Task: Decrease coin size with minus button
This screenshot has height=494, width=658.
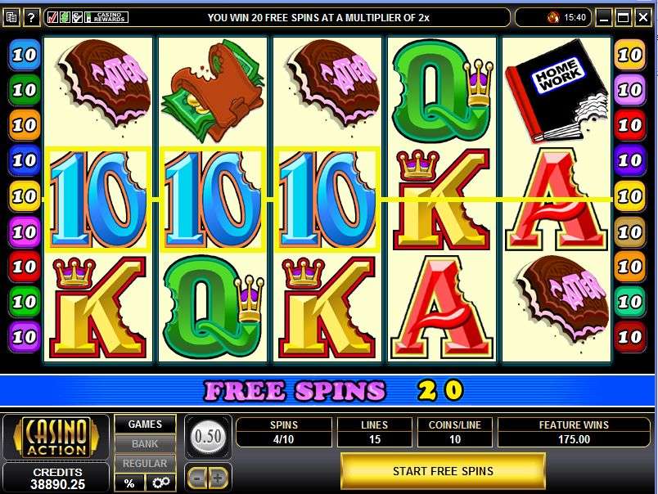Action: pyautogui.click(x=198, y=477)
